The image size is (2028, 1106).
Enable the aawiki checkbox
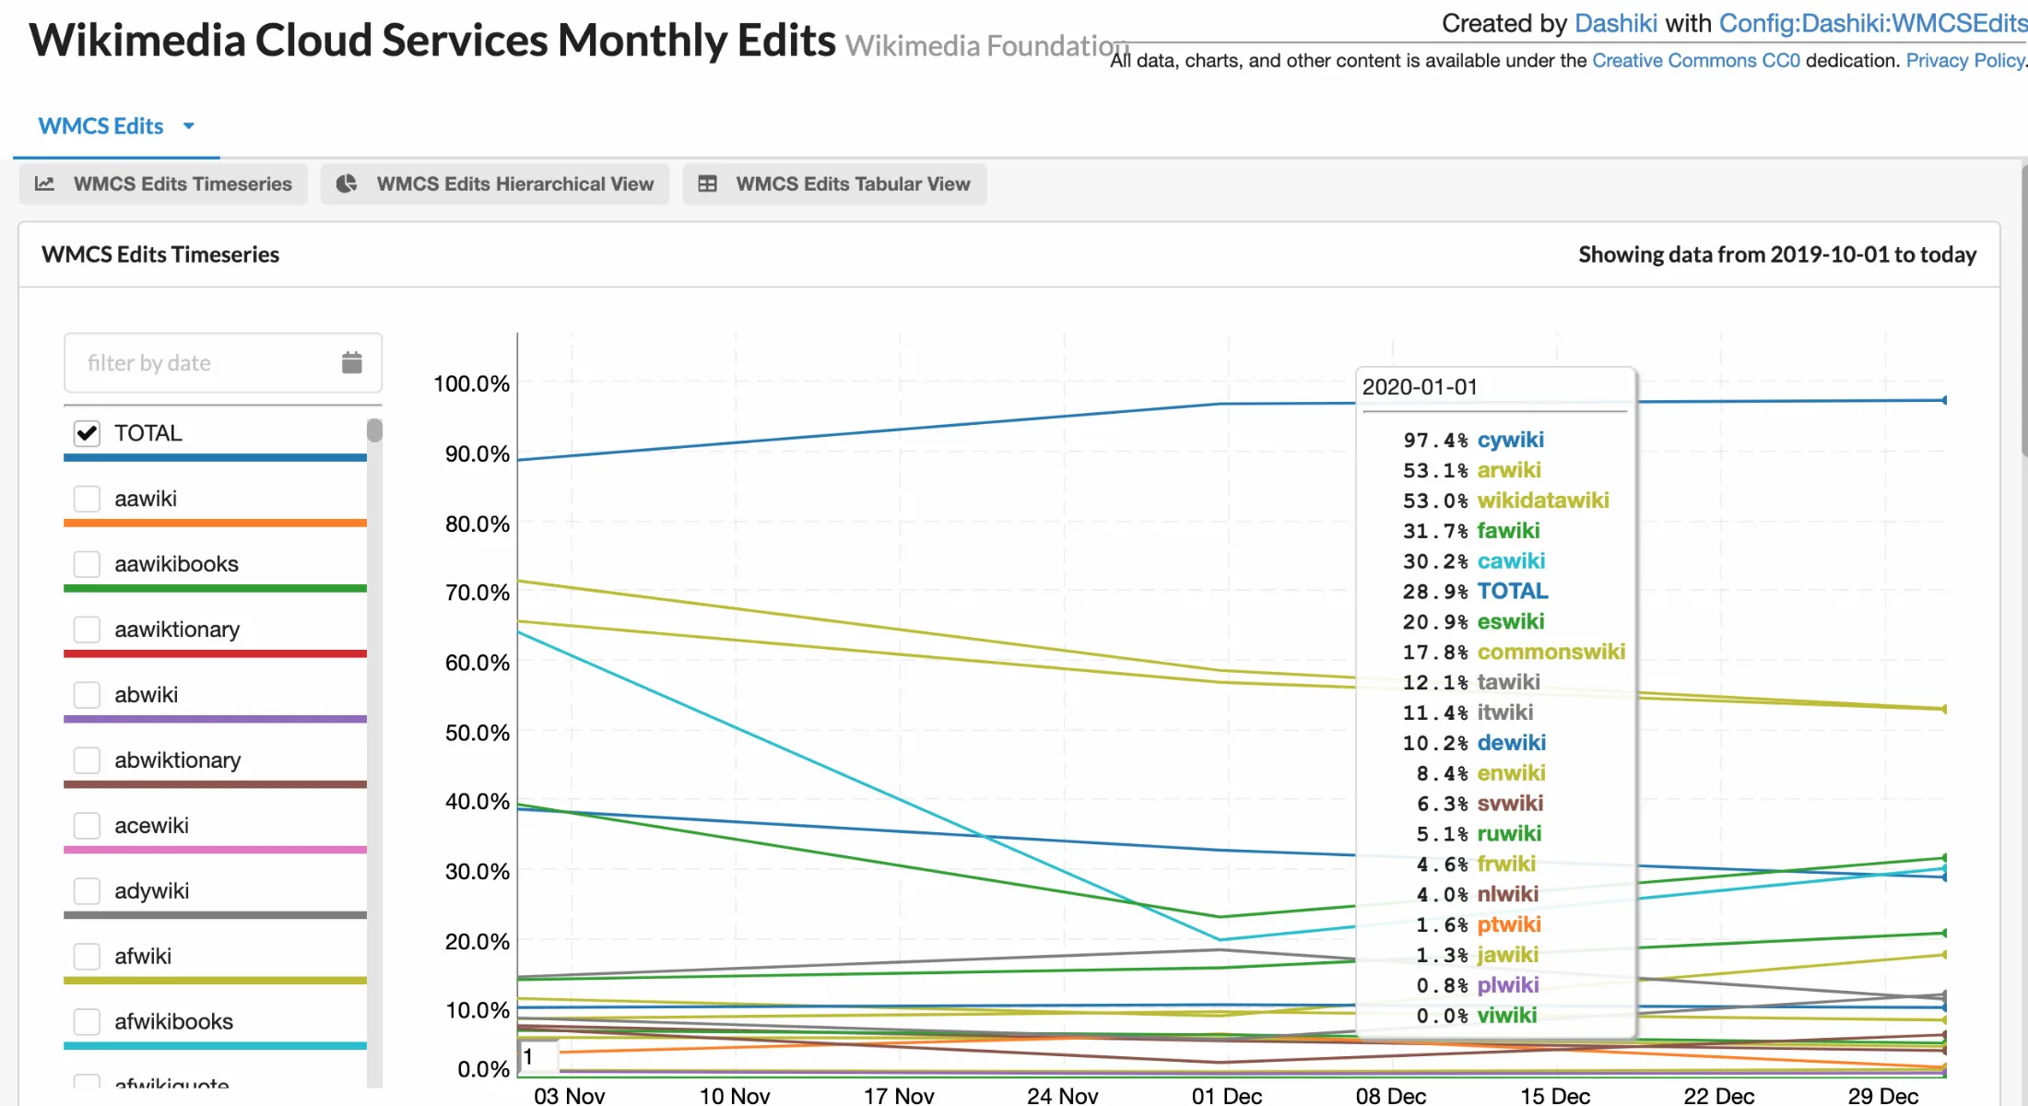coord(87,499)
